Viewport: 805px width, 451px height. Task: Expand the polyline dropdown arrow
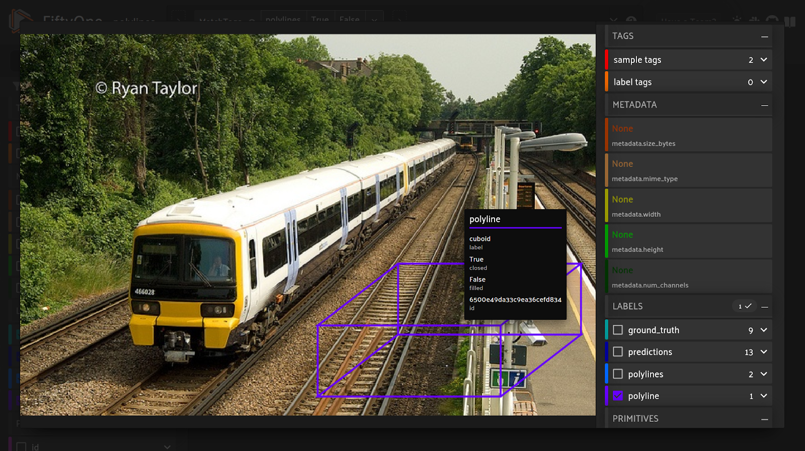(x=764, y=396)
